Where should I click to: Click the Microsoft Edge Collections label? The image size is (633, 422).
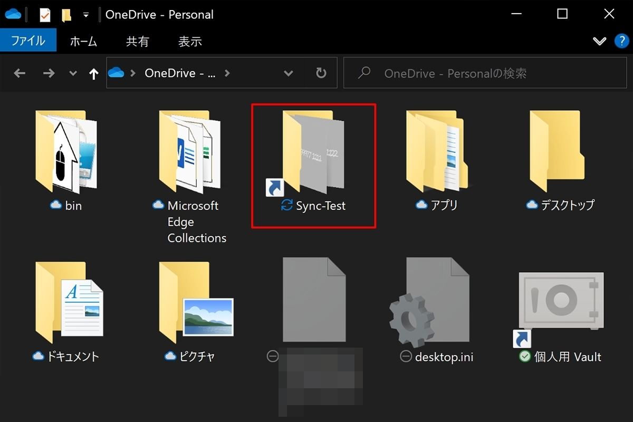(x=197, y=222)
